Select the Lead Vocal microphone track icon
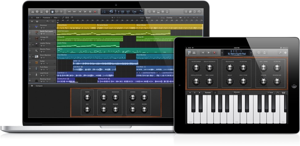 (x=36, y=74)
